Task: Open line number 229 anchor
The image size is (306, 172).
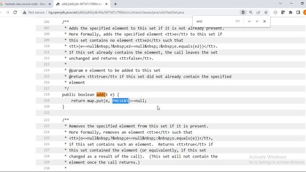Action: tap(47, 162)
